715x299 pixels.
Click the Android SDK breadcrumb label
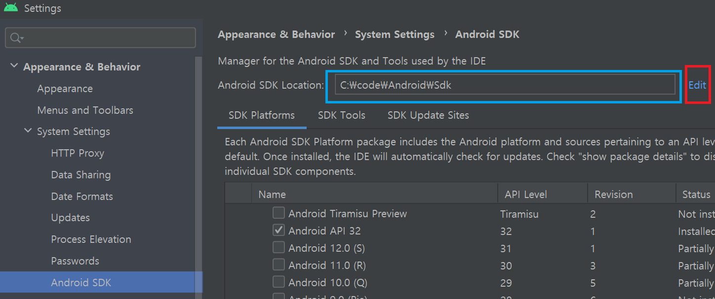(487, 34)
